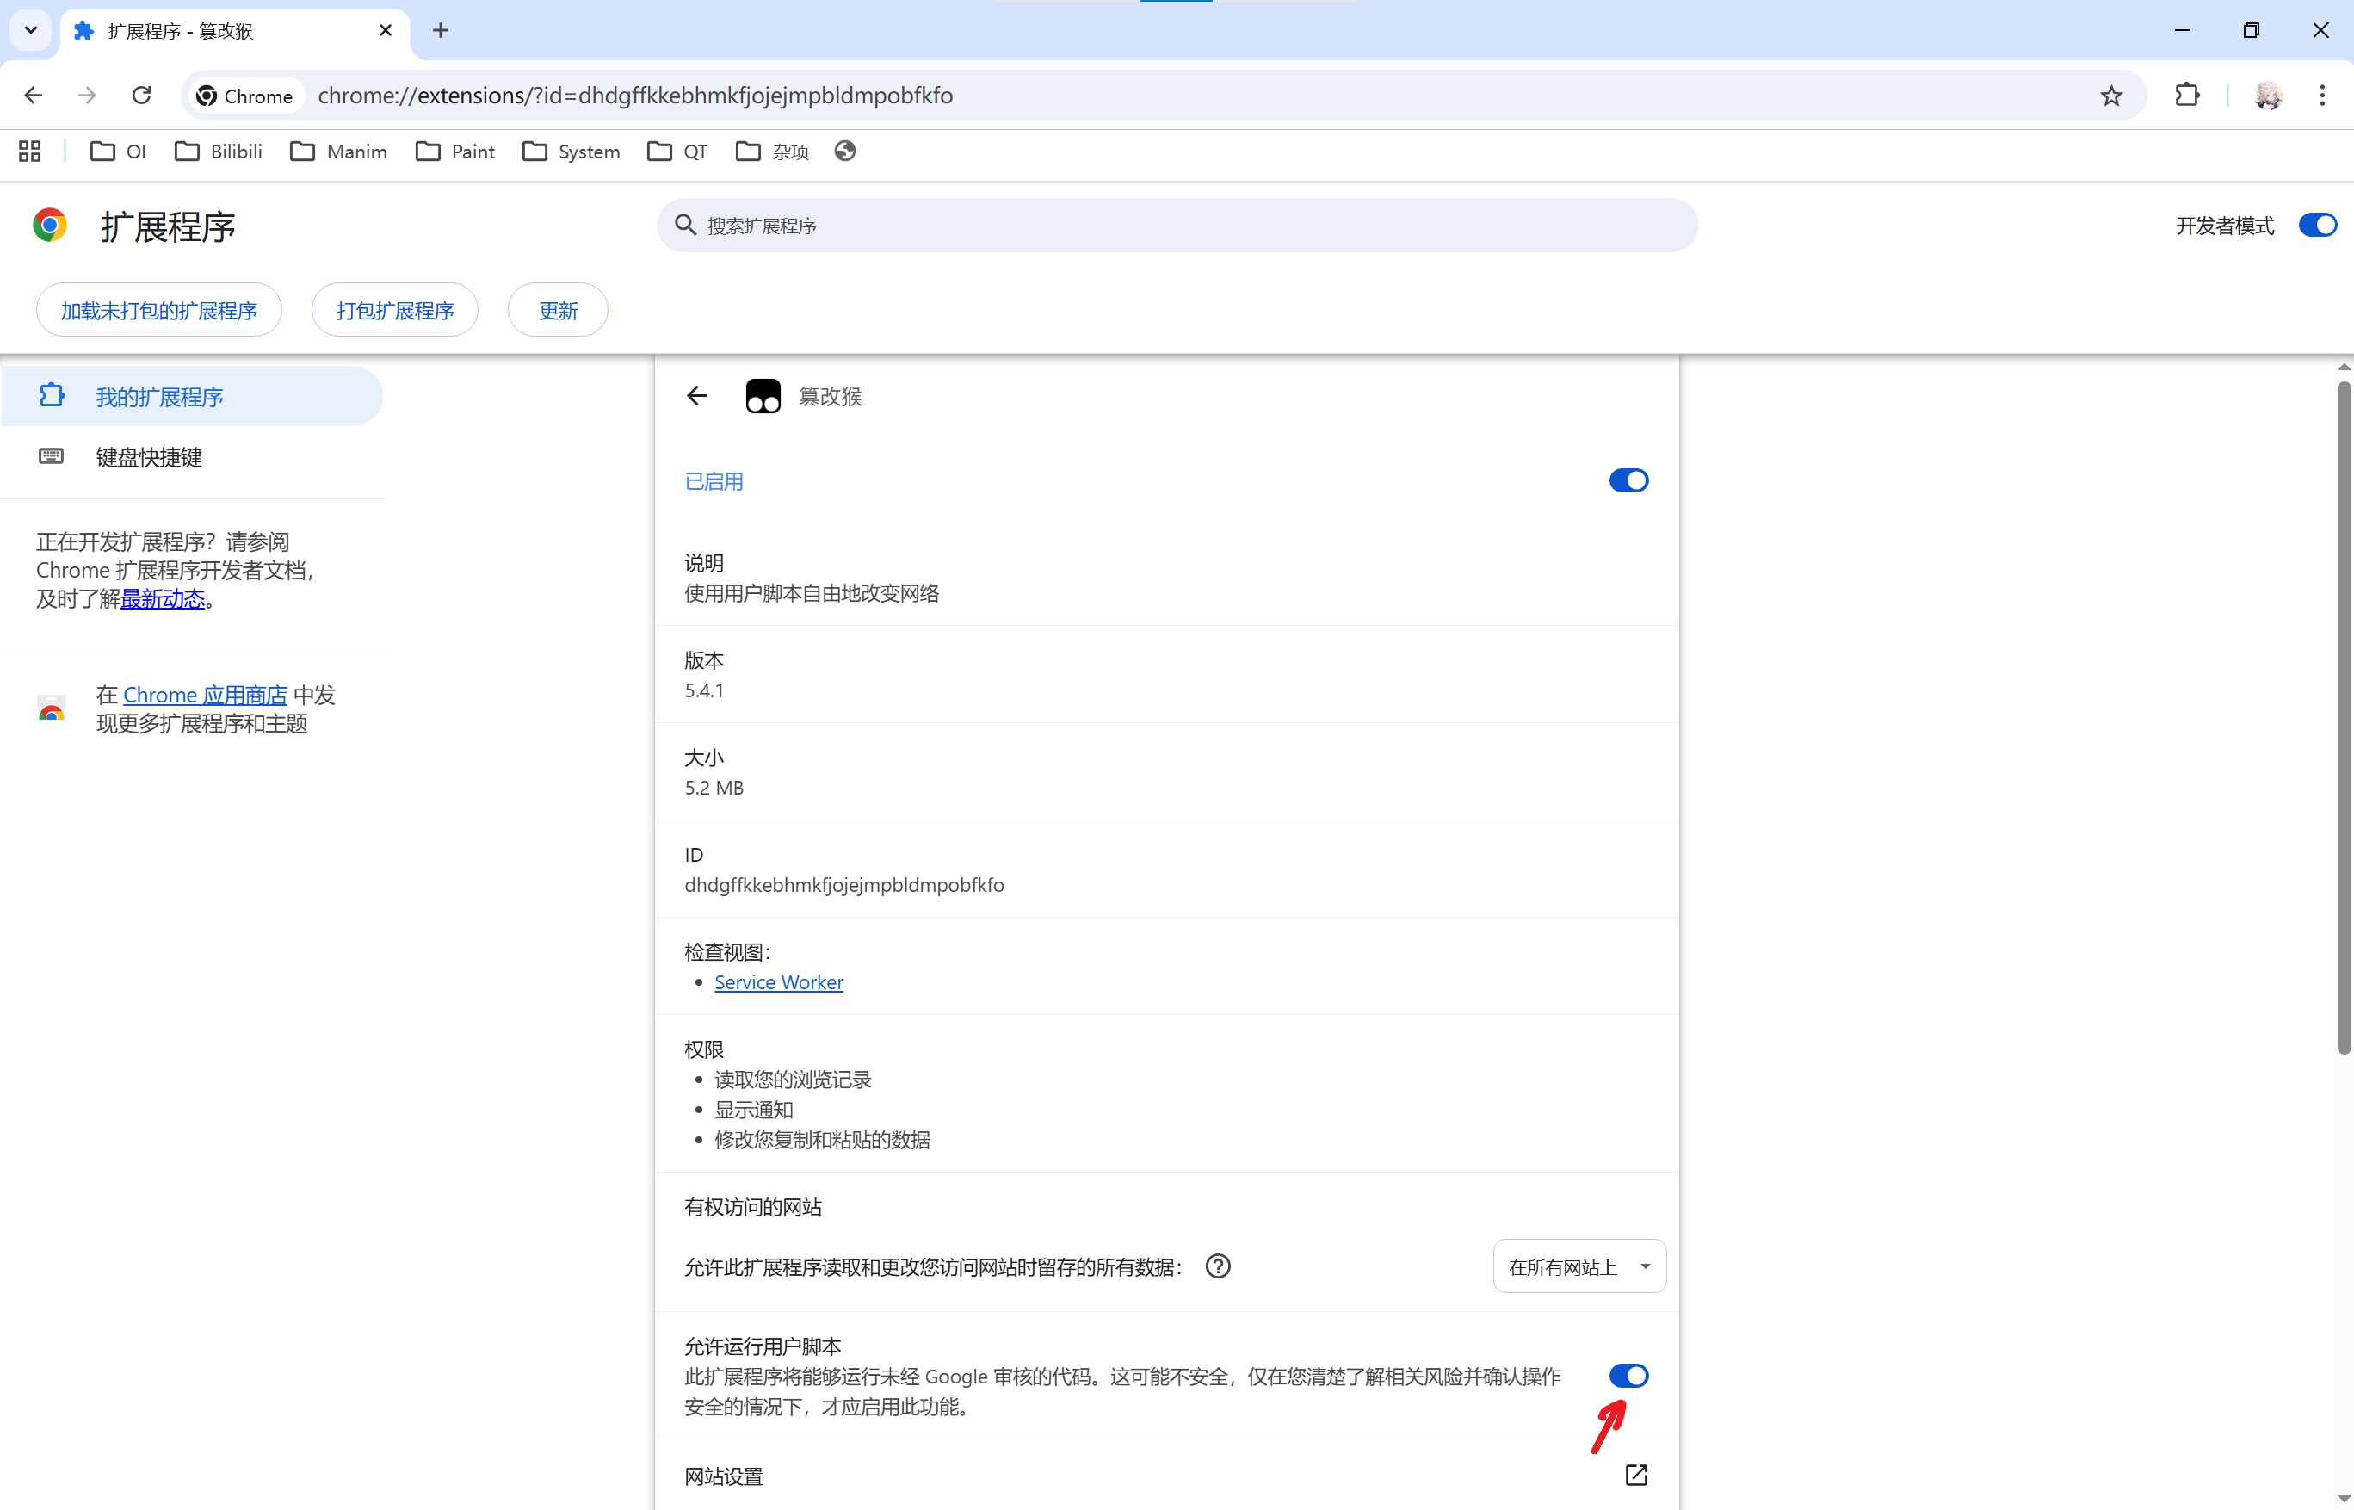
Task: Bookmark this page with the star icon
Action: (x=2111, y=95)
